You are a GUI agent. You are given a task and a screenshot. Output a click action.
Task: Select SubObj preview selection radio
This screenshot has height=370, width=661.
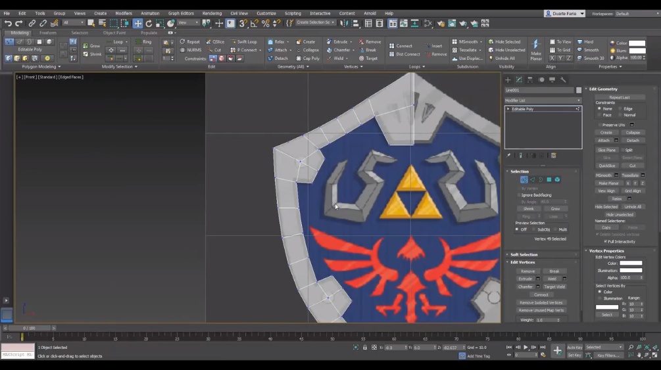tap(533, 229)
